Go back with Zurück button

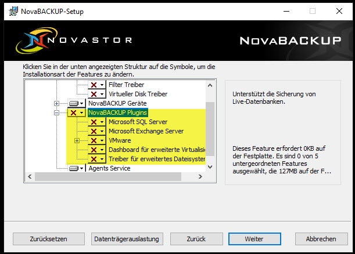[196, 239]
